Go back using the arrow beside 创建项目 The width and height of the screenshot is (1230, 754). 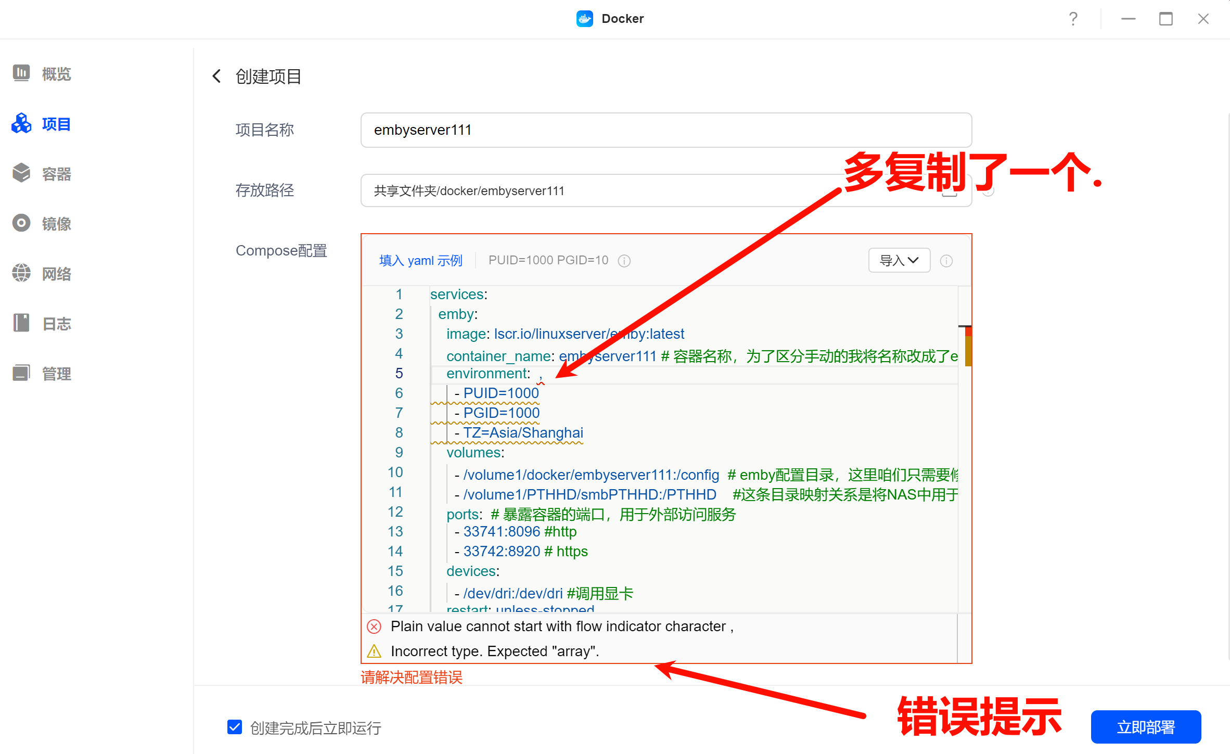[x=216, y=76]
